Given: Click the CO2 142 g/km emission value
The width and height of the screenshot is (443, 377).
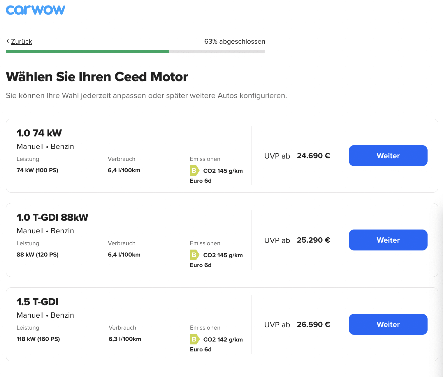Looking at the screenshot, I should point(223,339).
